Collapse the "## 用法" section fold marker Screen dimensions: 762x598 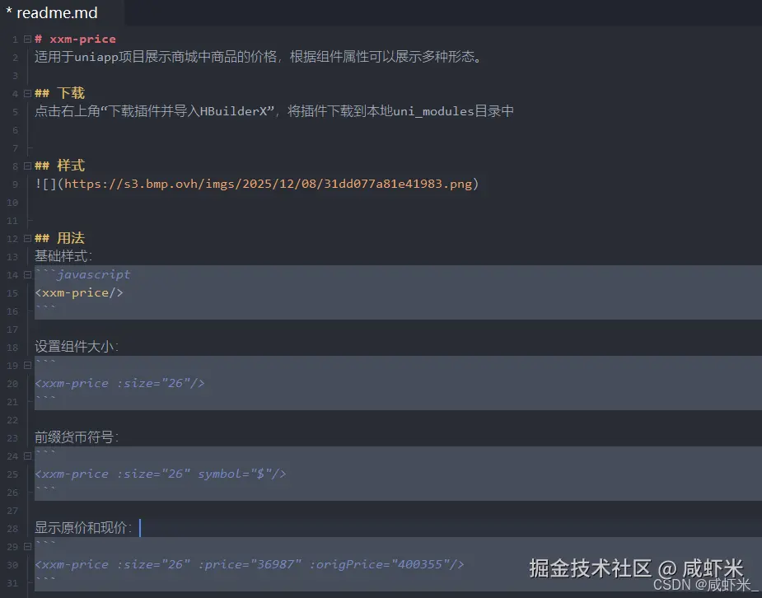tap(26, 238)
